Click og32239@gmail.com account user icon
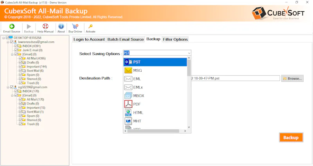This screenshot has height=166, width=313. [15, 87]
